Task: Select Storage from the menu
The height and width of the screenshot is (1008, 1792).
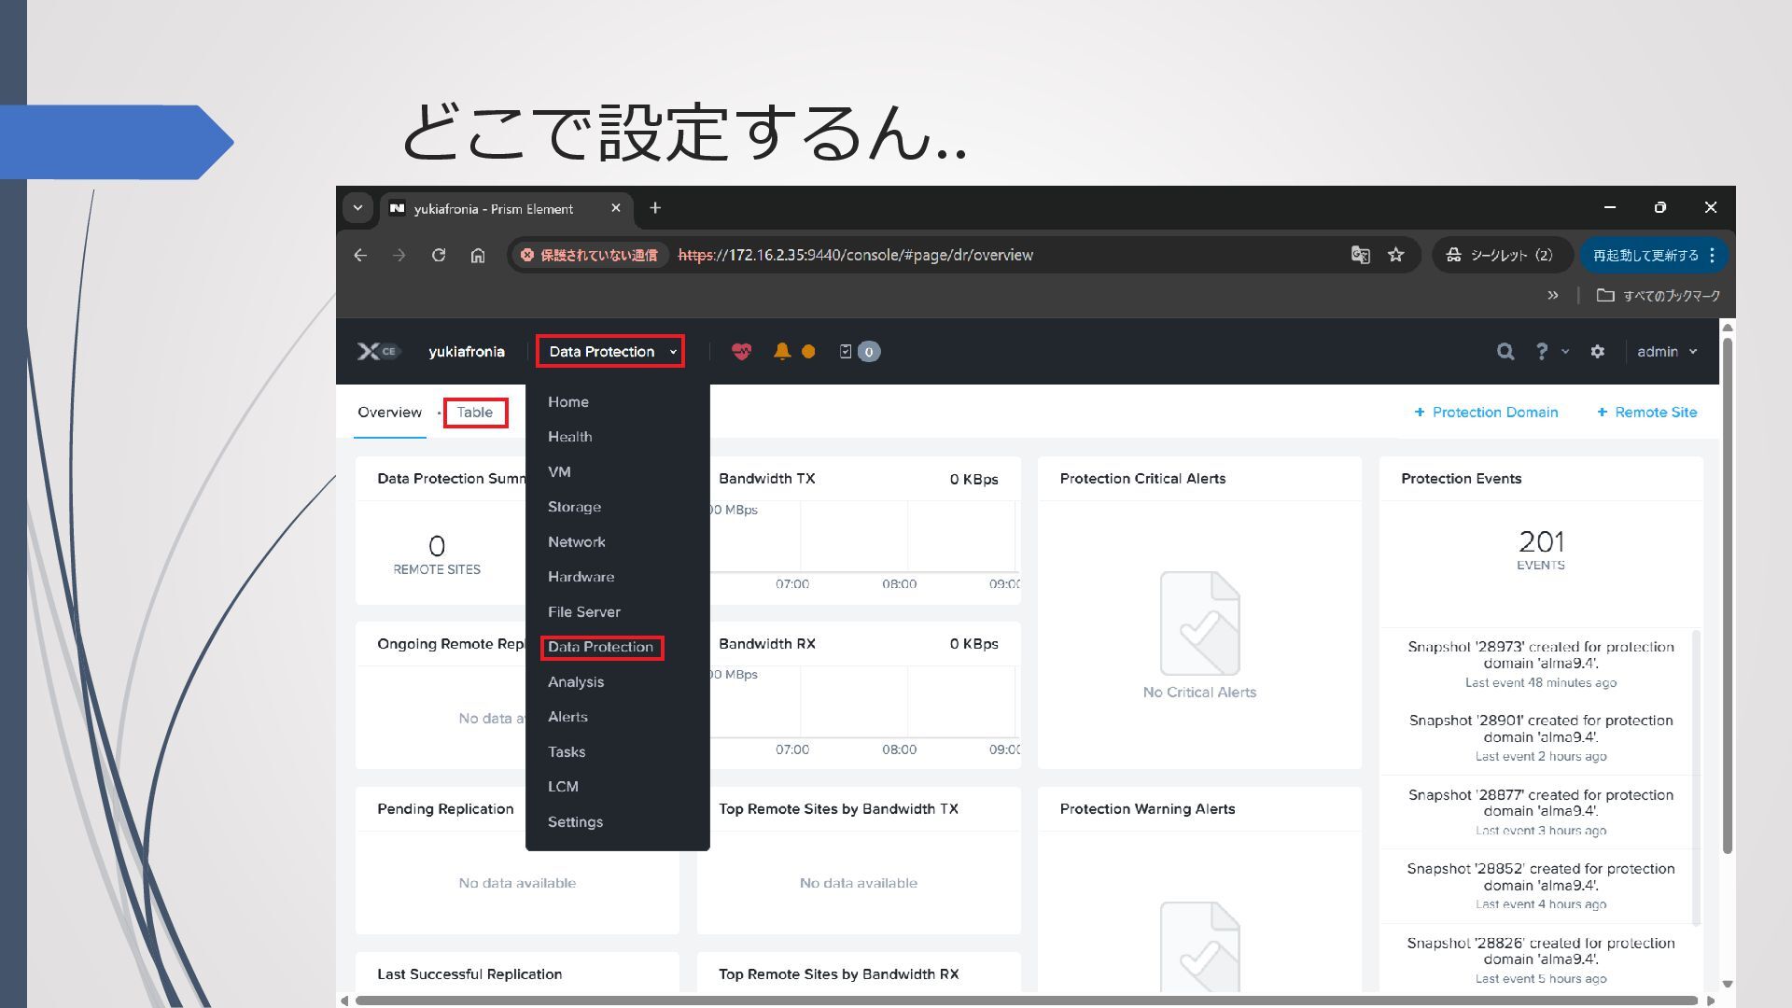Action: [x=574, y=507]
